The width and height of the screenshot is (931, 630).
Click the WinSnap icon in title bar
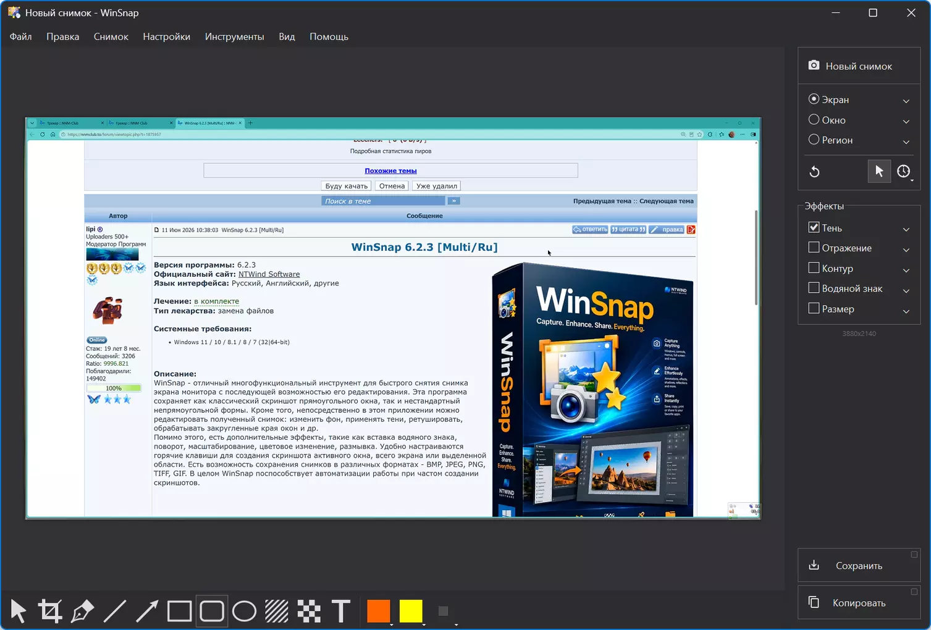pyautogui.click(x=14, y=12)
